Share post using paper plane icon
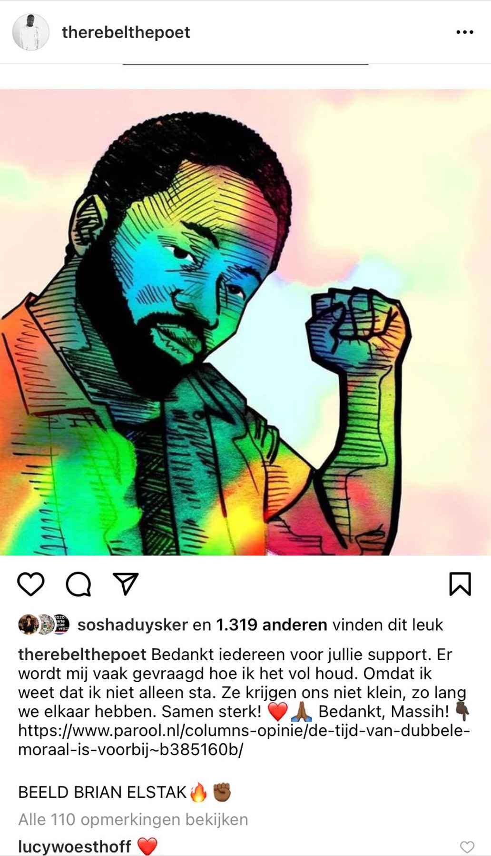This screenshot has height=856, width=491. [x=126, y=584]
